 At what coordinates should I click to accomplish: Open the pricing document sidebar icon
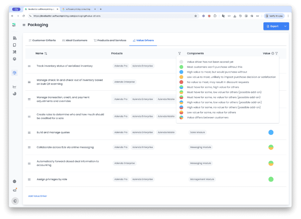(x=14, y=38)
